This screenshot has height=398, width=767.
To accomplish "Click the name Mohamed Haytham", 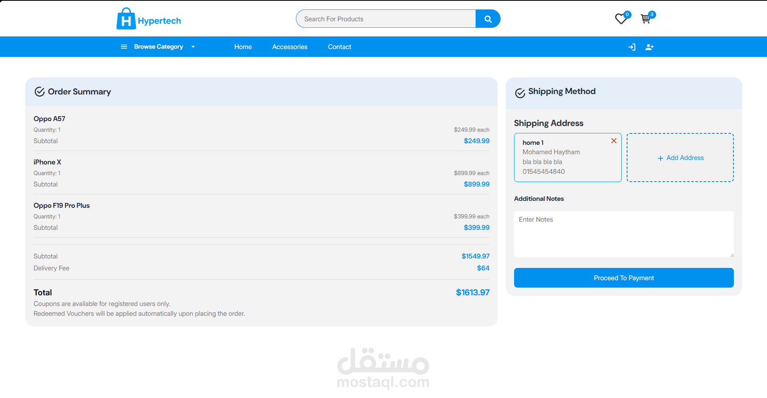I will tap(551, 152).
